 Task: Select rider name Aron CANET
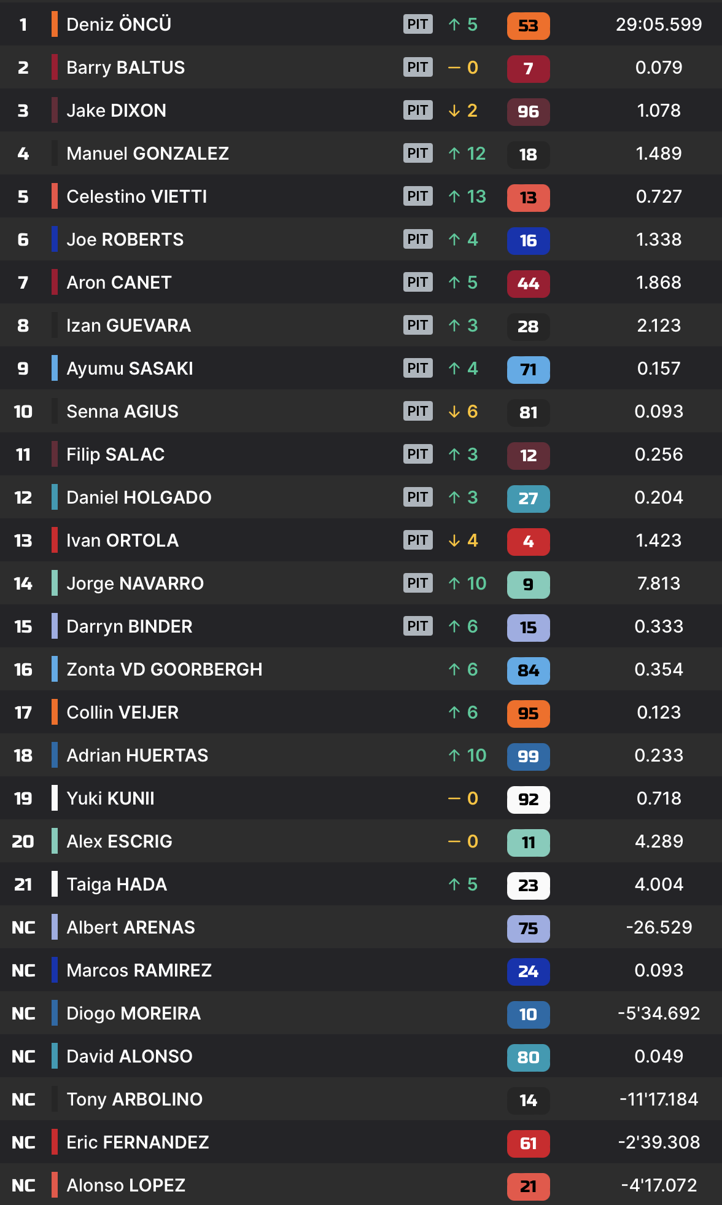coord(118,283)
